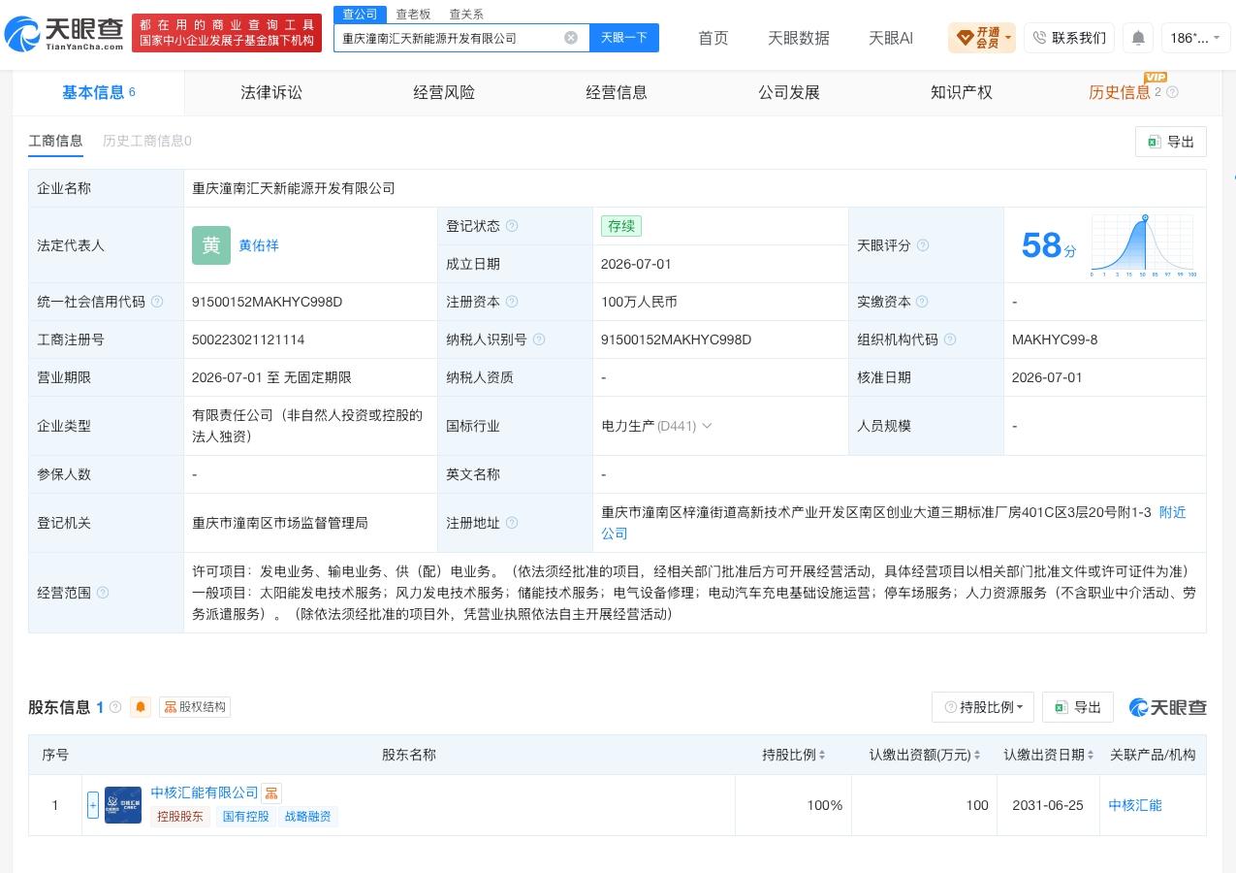This screenshot has height=873, width=1236.
Task: Go to 首页 in top navigation
Action: coord(713,38)
